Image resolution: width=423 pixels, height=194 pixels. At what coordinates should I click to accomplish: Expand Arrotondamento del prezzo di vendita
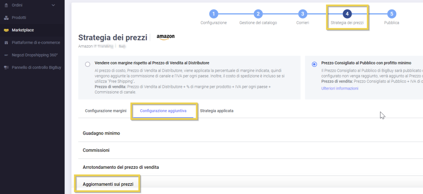click(121, 167)
